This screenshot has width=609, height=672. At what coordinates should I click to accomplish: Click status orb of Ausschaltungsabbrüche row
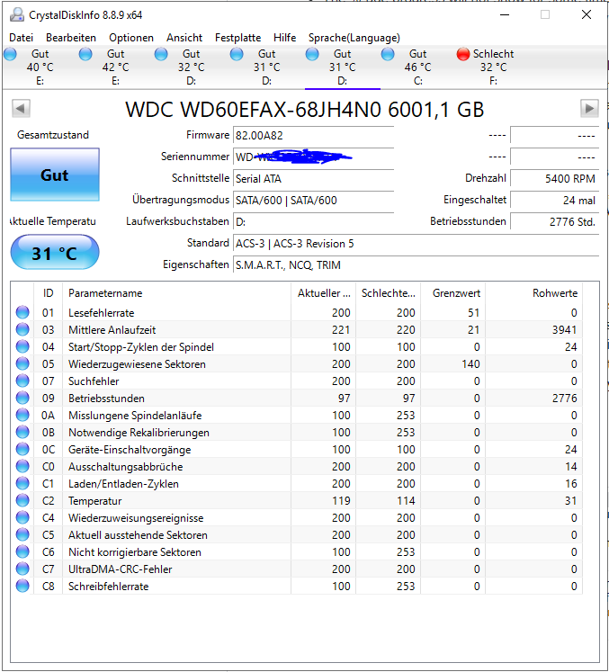click(22, 466)
